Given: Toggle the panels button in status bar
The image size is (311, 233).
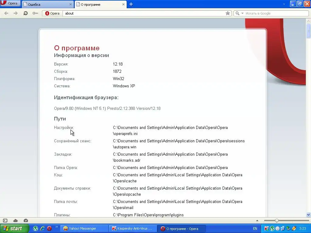Looking at the screenshot, I should 5,221.
